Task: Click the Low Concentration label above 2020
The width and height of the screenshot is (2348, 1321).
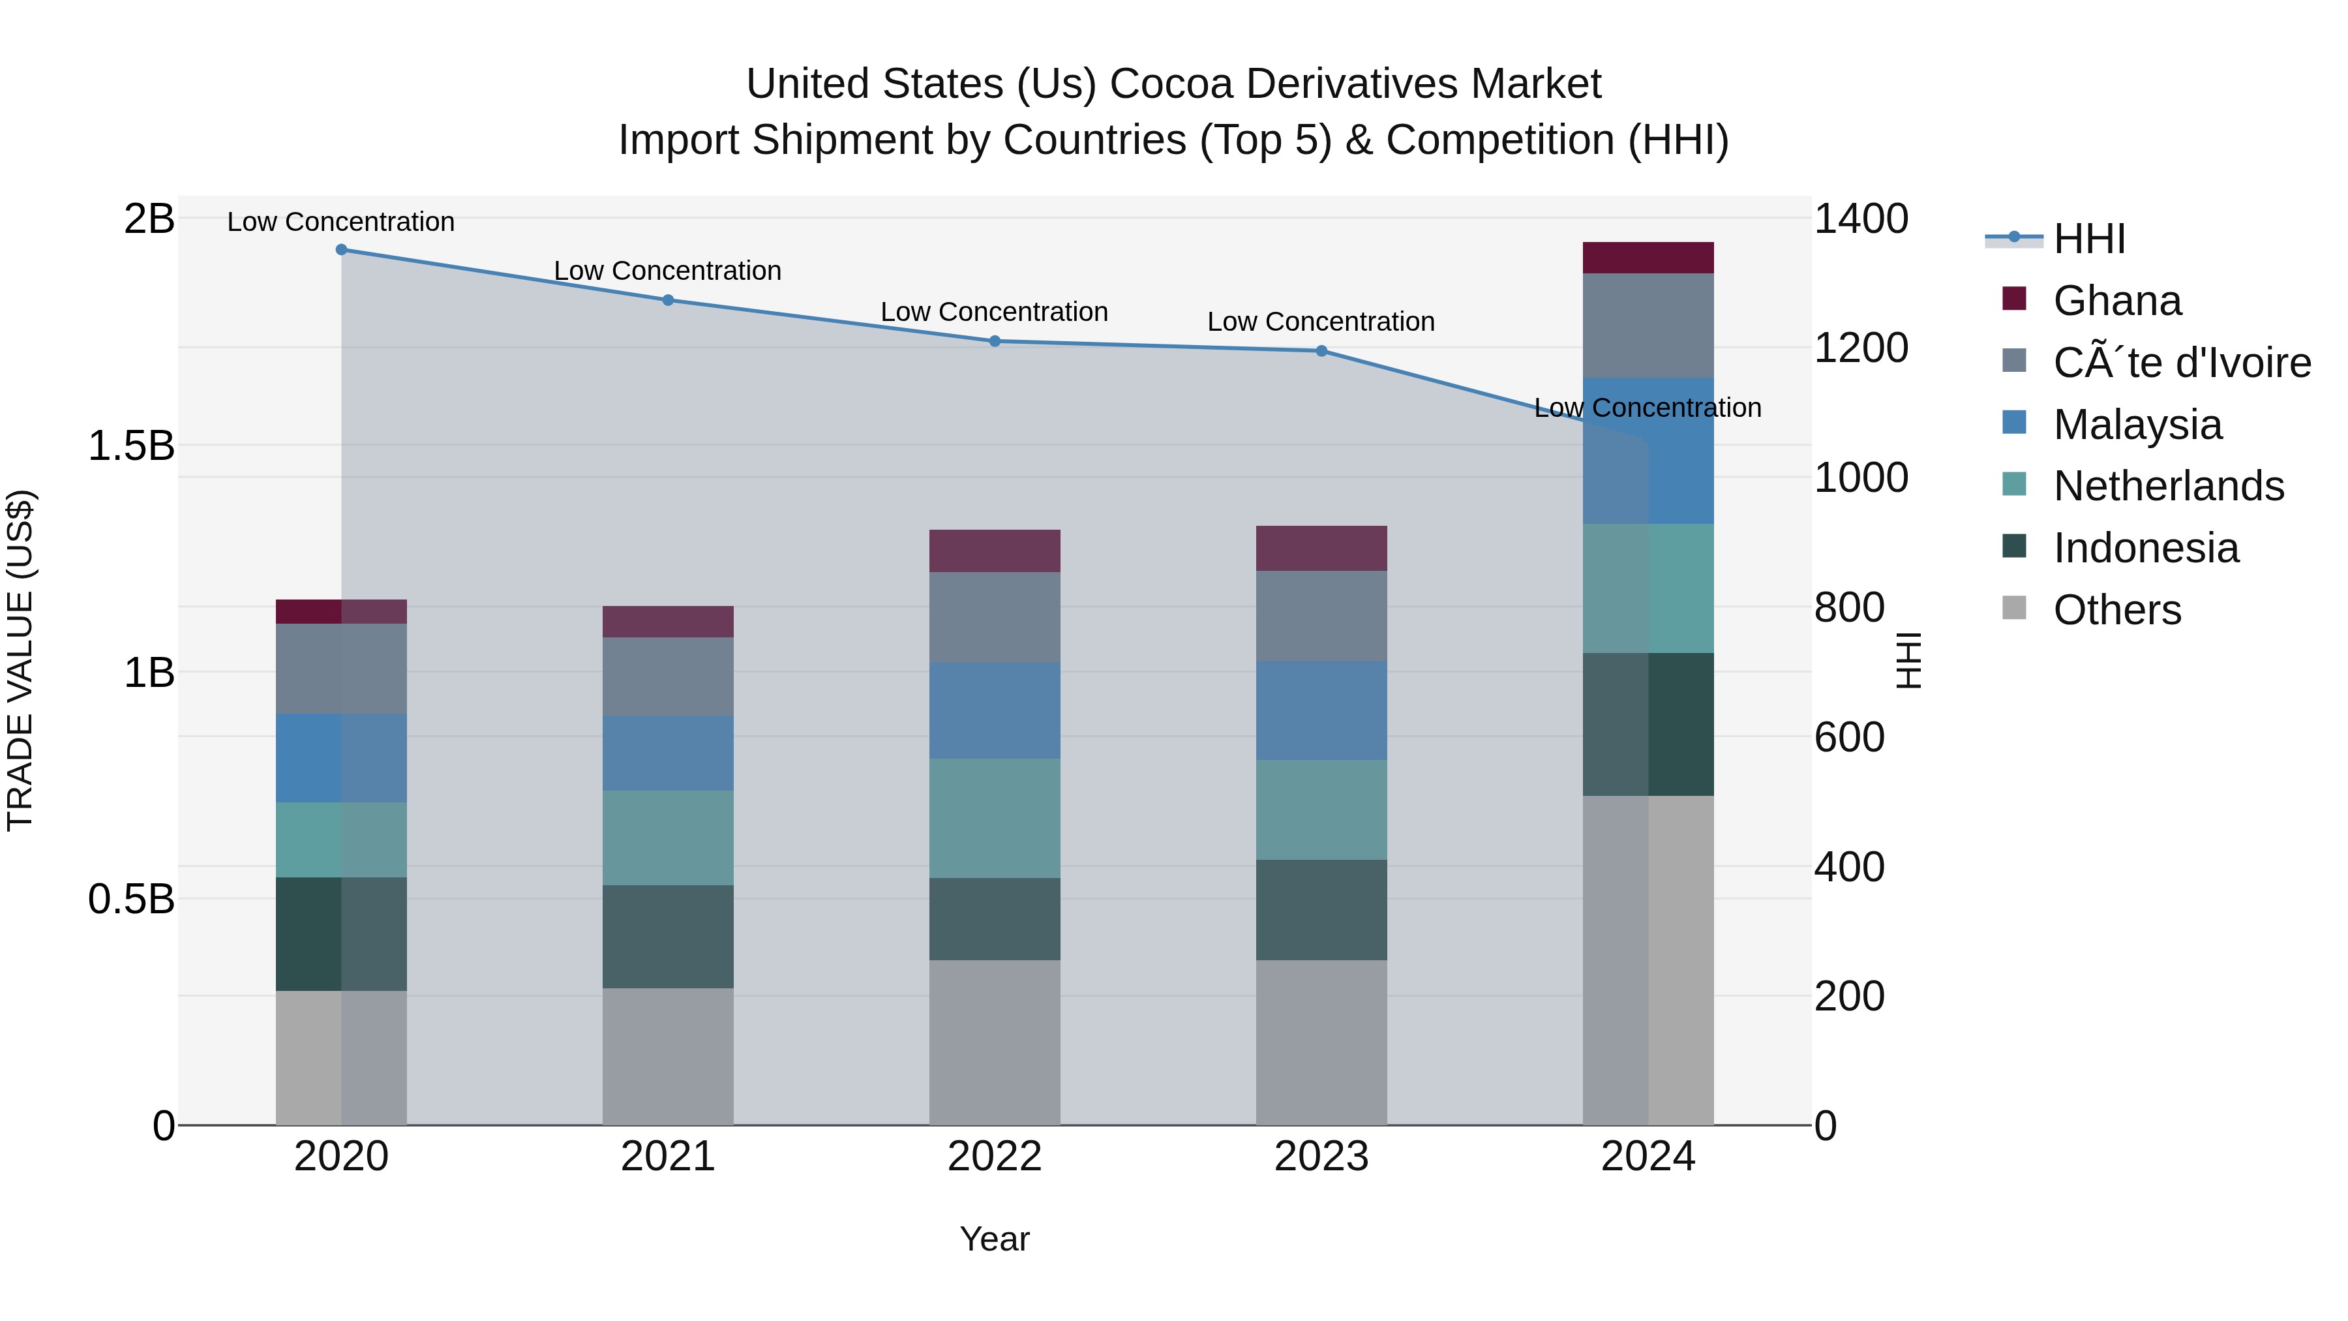Action: coord(341,222)
